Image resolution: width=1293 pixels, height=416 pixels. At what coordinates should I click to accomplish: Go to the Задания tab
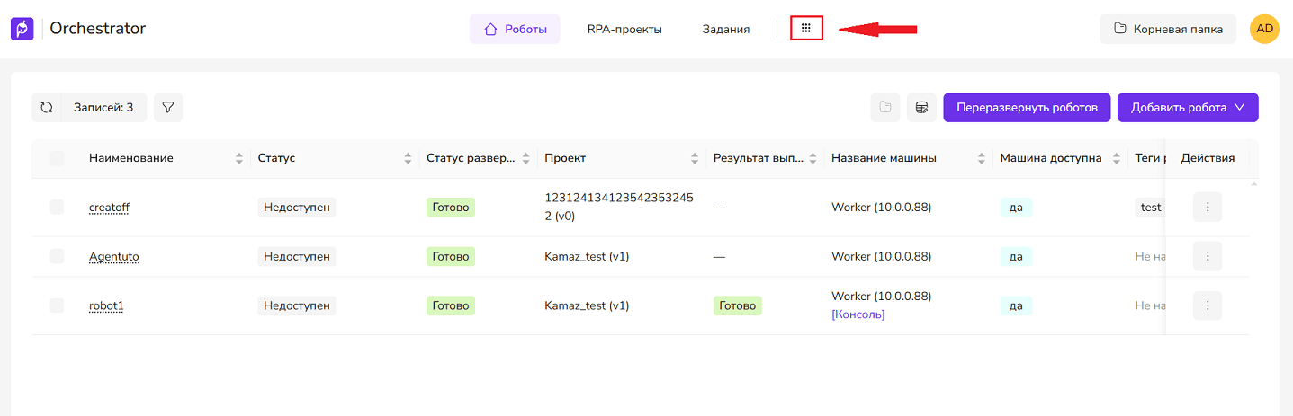[x=725, y=29]
